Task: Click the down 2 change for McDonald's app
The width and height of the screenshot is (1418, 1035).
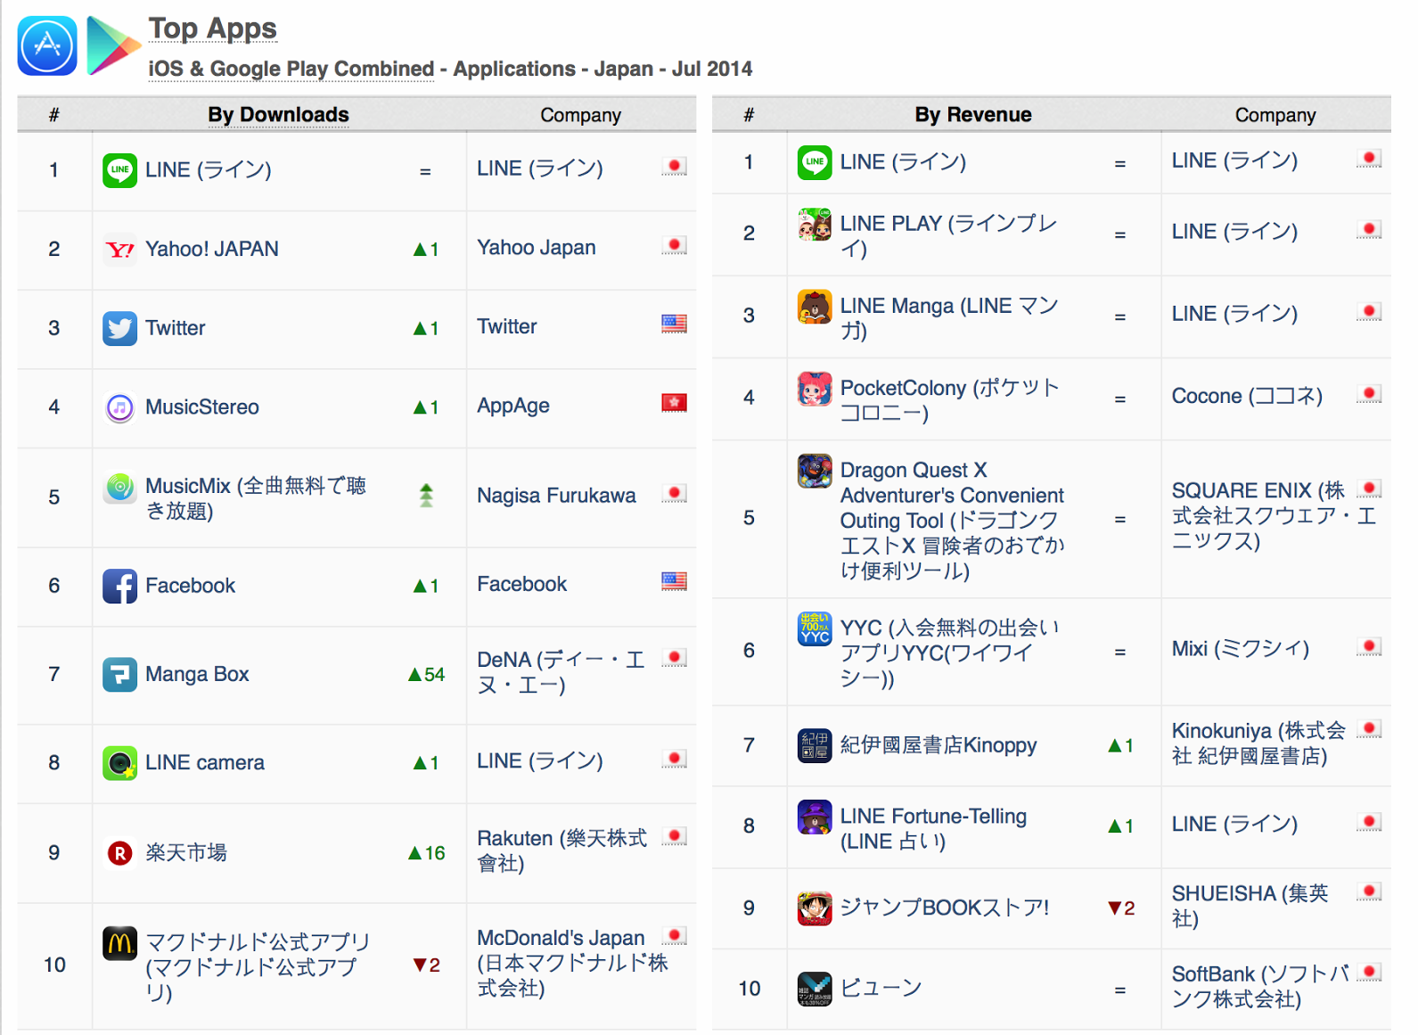Action: (x=426, y=965)
